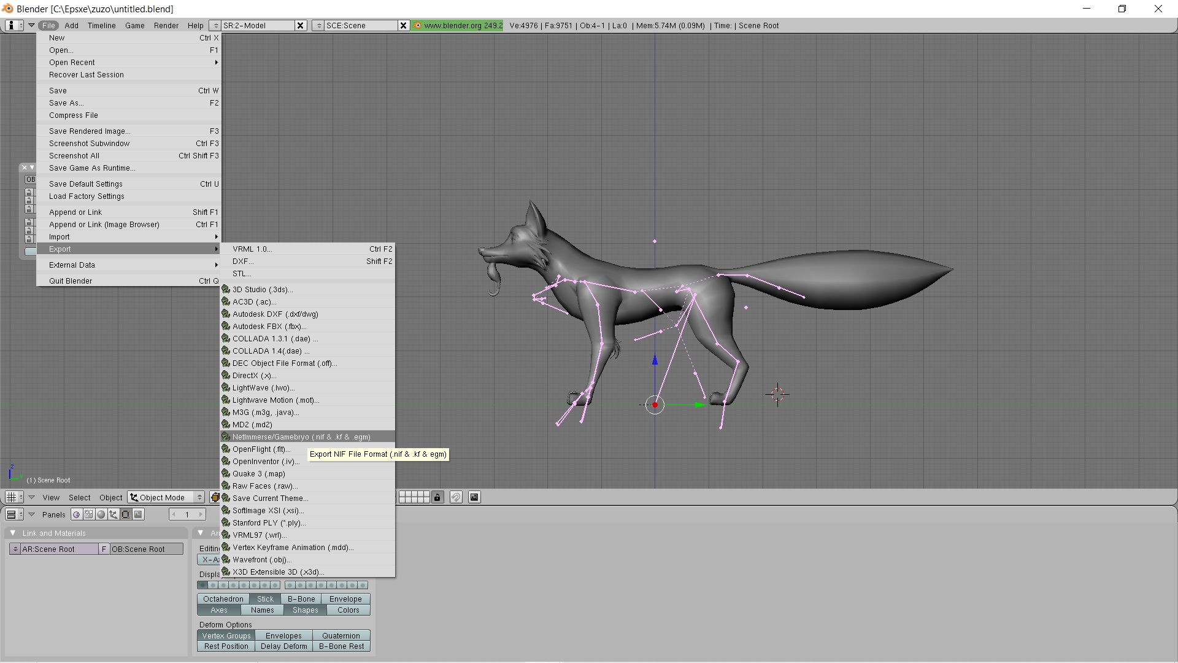Open the Shading context sphere icon

point(101,514)
